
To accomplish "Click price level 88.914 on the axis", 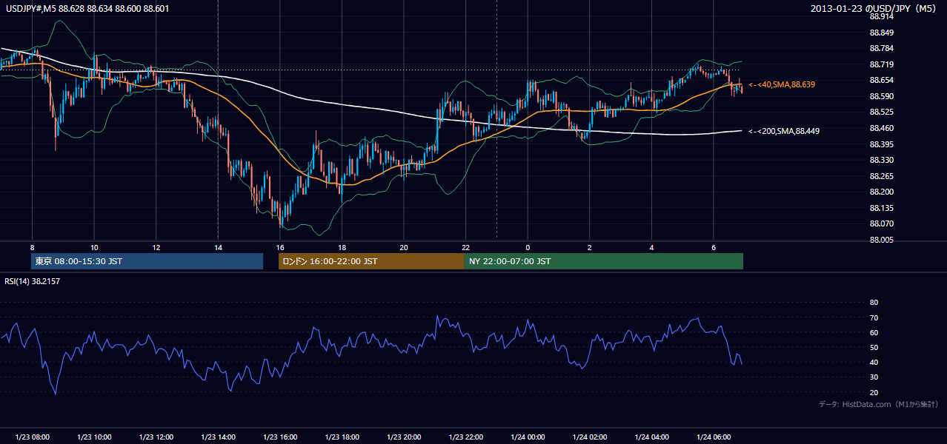I will (x=881, y=16).
